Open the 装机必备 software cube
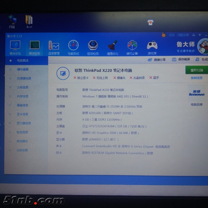This screenshot has height=208, width=208. pos(132,48)
